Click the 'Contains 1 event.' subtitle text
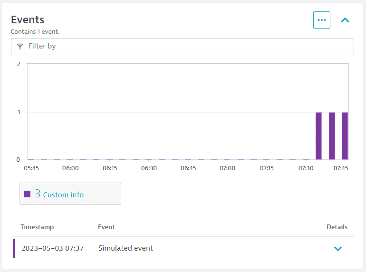 35,32
